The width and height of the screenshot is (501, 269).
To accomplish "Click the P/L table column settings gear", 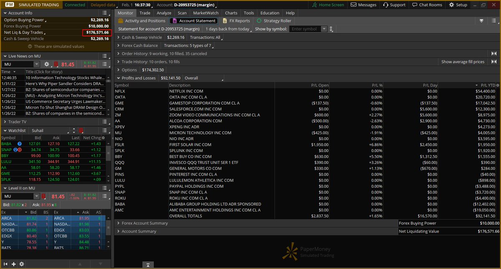I will point(497,85).
